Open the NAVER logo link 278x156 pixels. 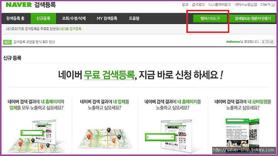19,5
